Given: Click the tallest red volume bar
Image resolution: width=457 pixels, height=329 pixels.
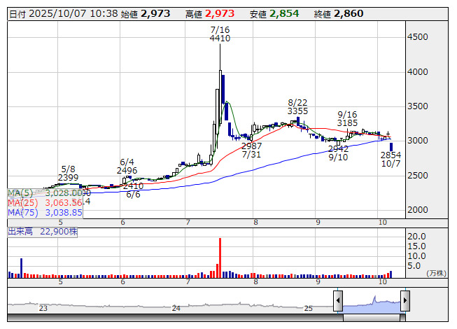Looking at the screenshot, I should coord(220,258).
